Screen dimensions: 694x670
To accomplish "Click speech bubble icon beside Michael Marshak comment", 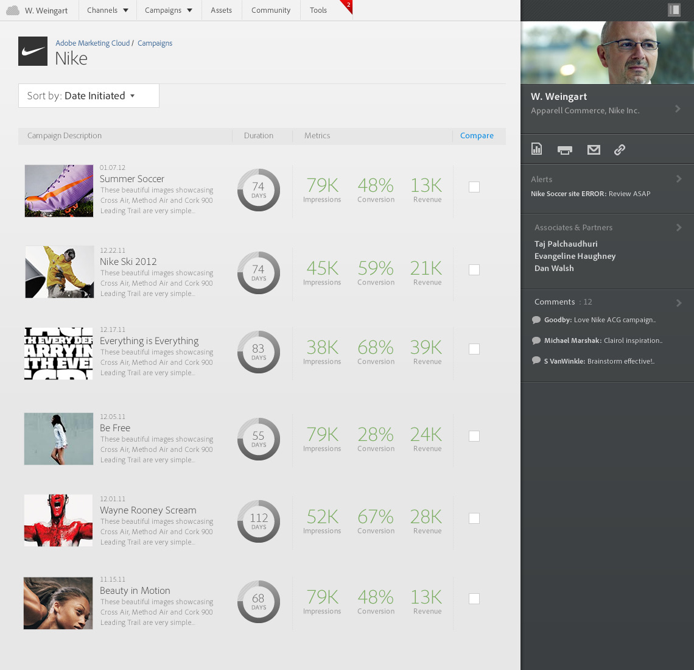I will [x=536, y=340].
